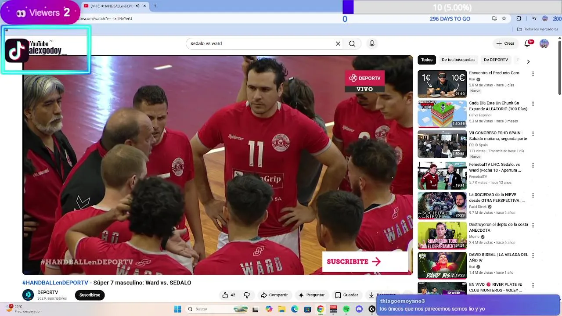Like the video with thumbs-up icon

229,295
